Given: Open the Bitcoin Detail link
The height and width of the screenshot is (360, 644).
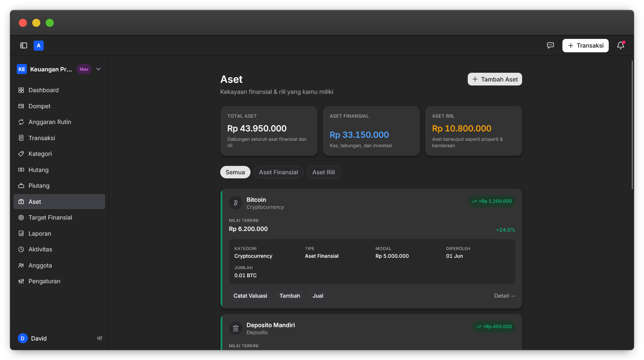Looking at the screenshot, I should click(505, 296).
